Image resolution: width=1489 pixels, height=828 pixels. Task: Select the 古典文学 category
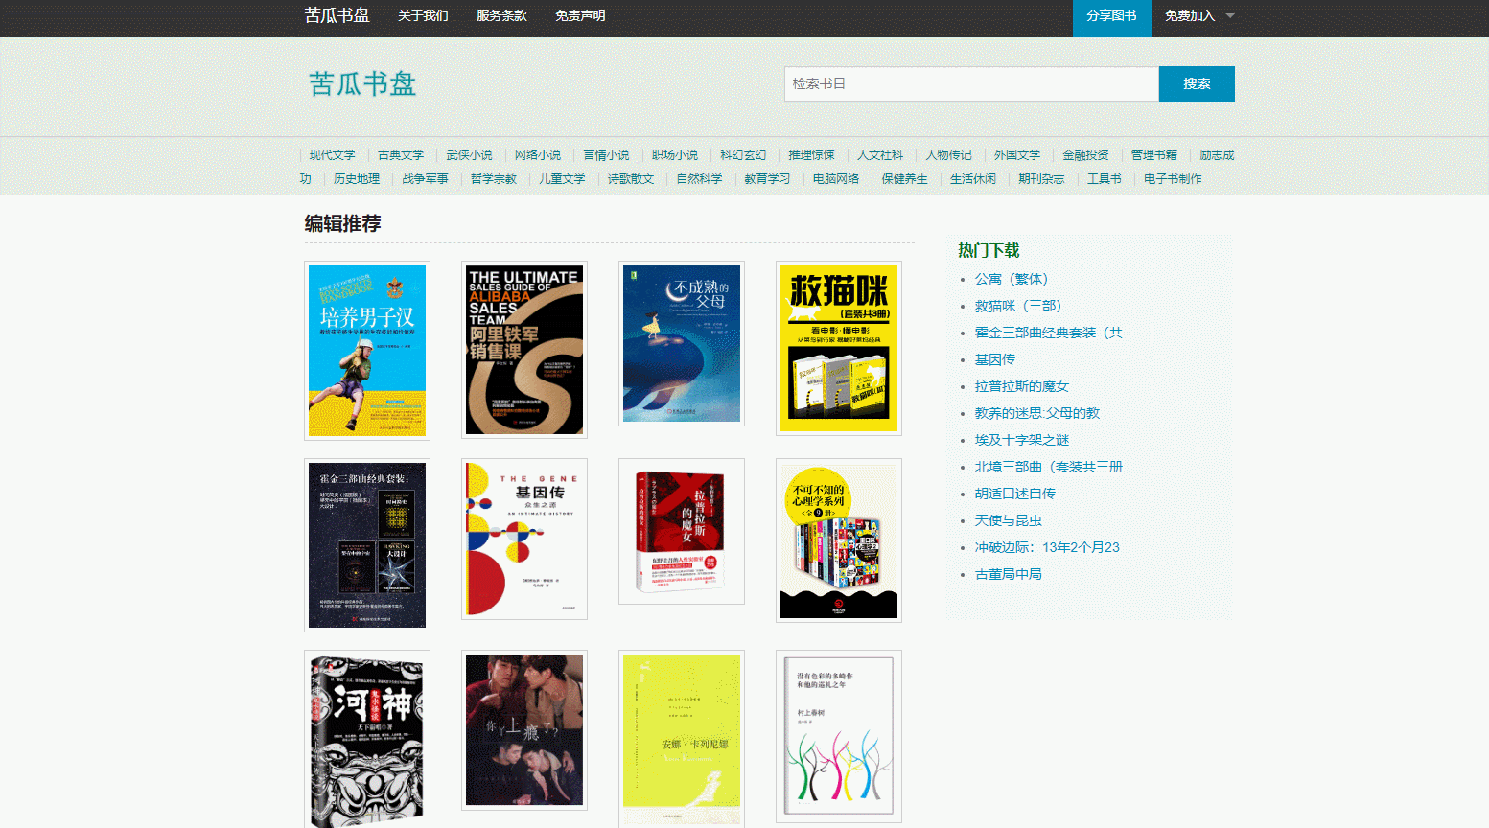[400, 155]
